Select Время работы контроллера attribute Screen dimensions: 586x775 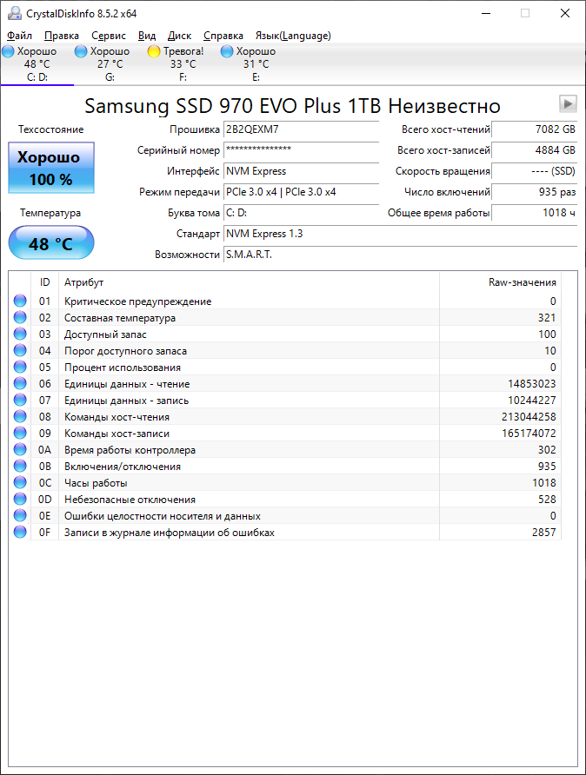130,450
